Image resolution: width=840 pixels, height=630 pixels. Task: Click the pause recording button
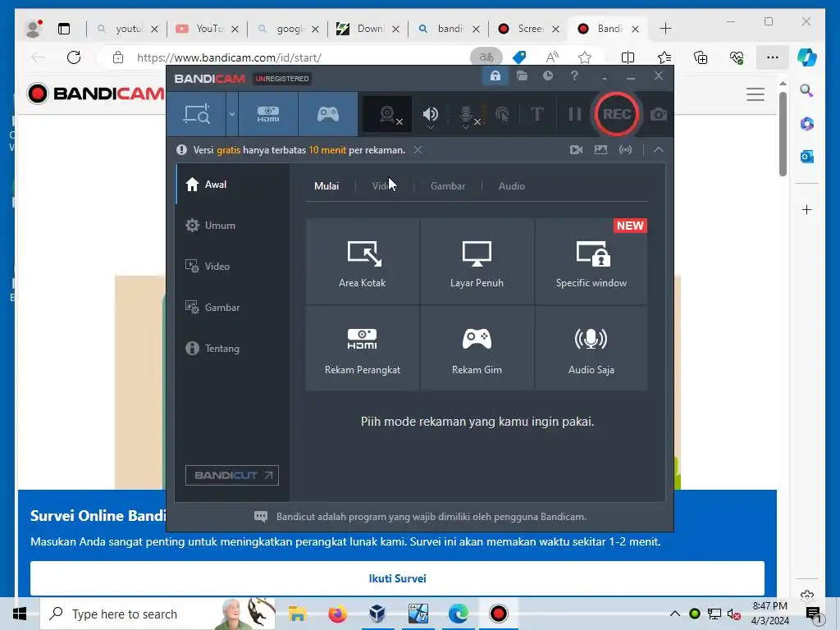click(574, 114)
